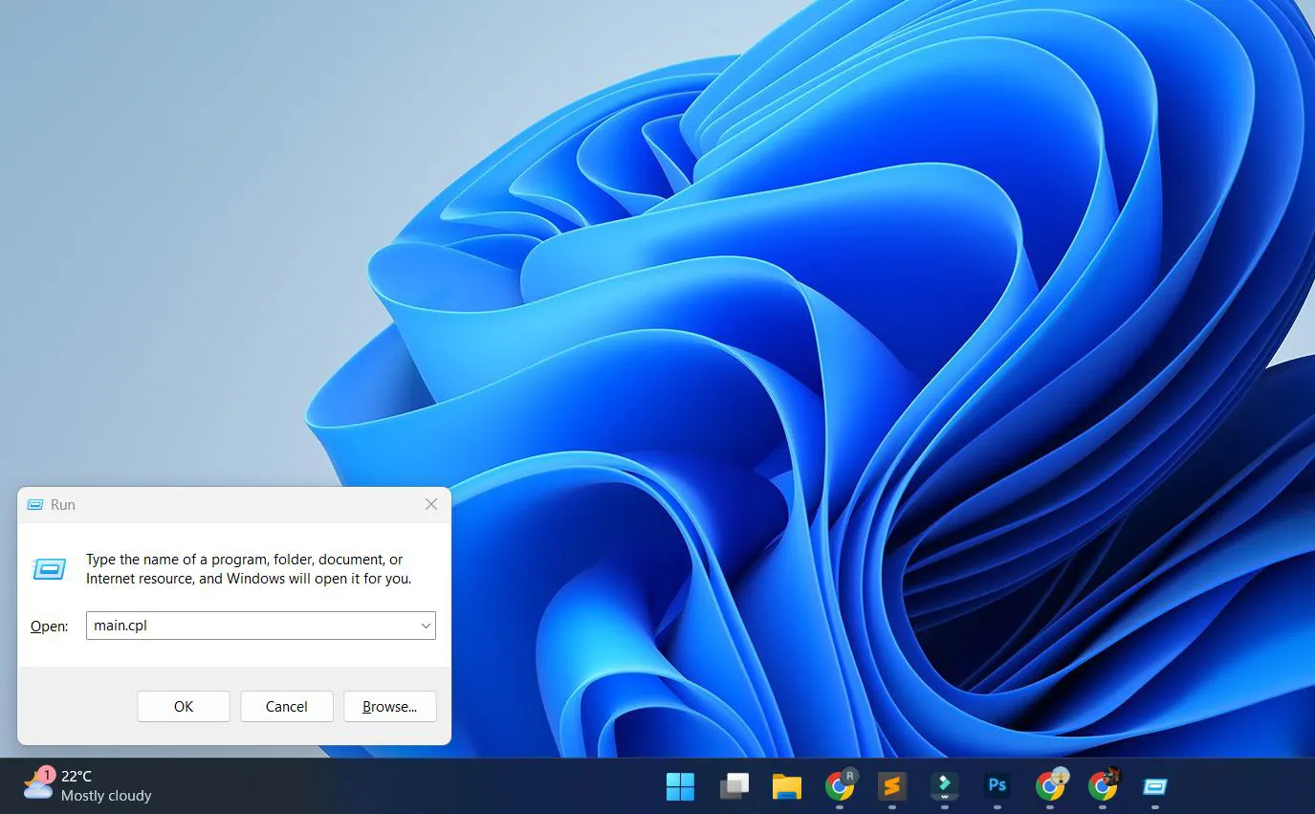This screenshot has height=814, width=1315.
Task: Cancel the Run dialog
Action: click(x=286, y=706)
